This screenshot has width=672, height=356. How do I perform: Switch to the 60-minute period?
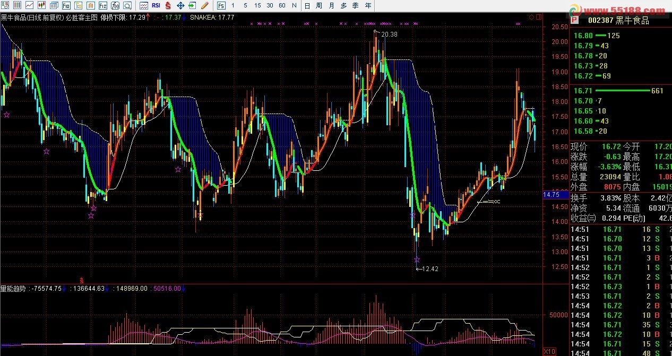282,5
